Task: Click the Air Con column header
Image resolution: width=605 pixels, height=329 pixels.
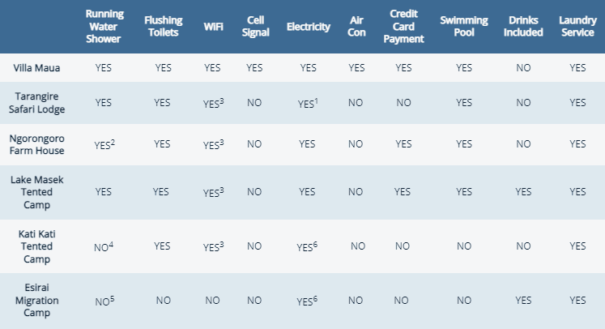Action: pyautogui.click(x=356, y=26)
